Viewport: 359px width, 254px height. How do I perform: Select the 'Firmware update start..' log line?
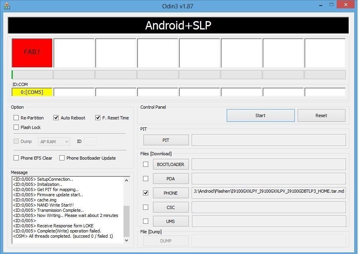pyautogui.click(x=48, y=195)
